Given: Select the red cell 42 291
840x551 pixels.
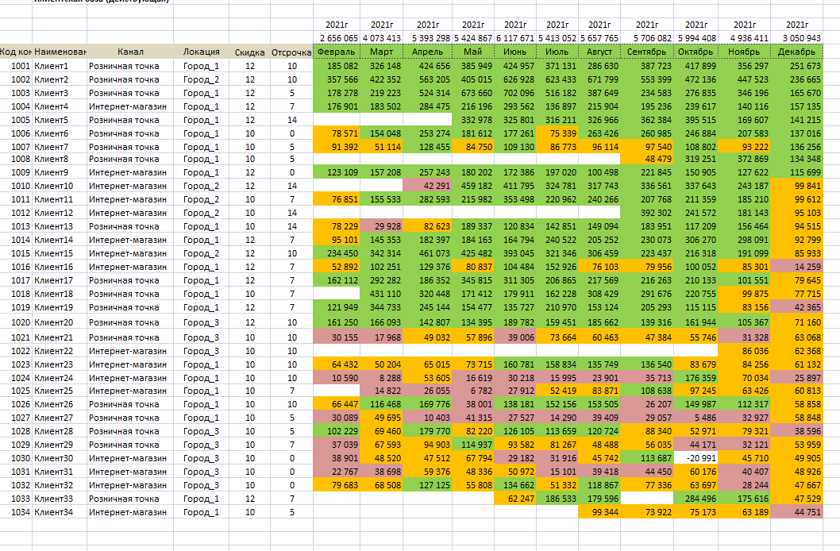Looking at the screenshot, I should (x=427, y=186).
